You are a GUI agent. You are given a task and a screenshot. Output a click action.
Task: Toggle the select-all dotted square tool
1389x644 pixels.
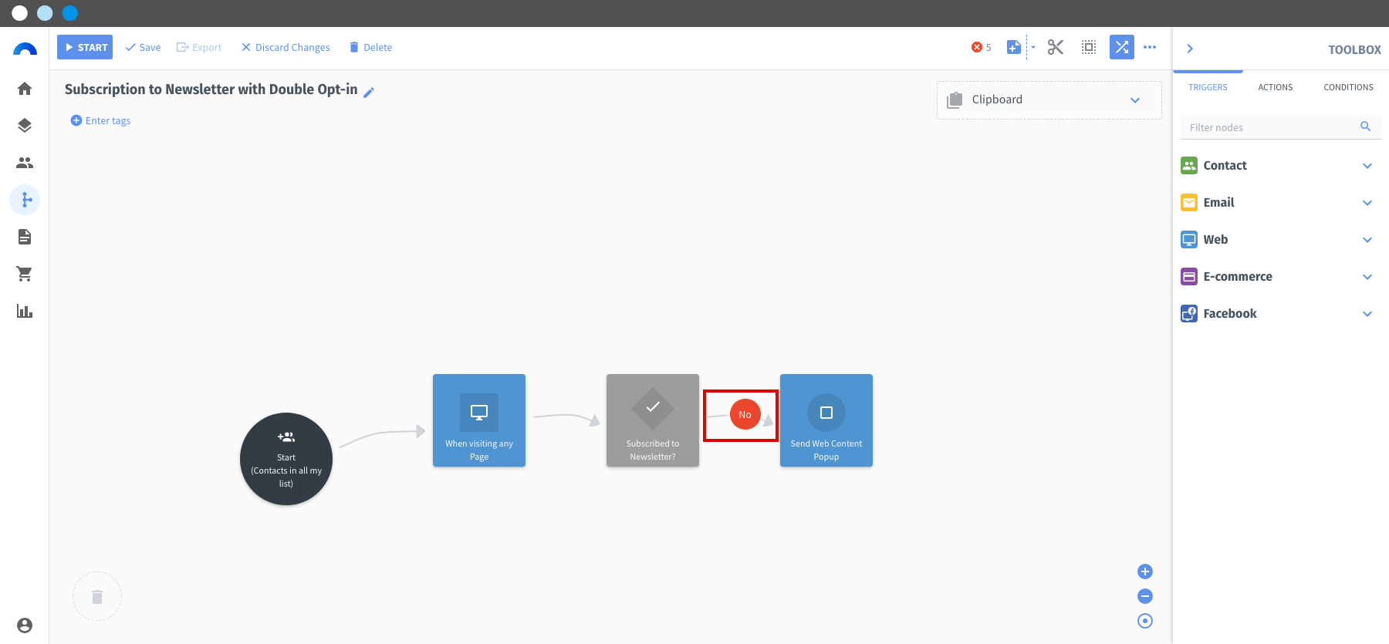1089,47
